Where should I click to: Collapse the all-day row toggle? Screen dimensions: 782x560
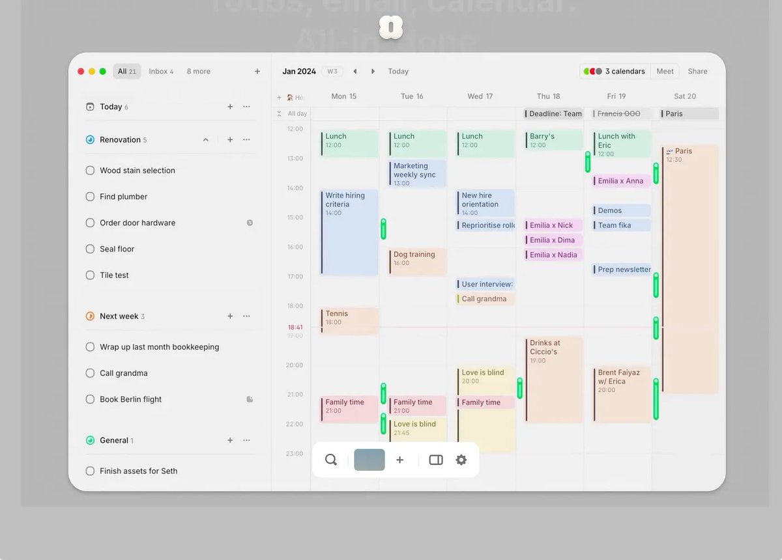coord(279,113)
